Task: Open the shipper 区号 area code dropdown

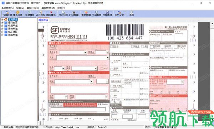Action: pyautogui.click(x=63, y=69)
